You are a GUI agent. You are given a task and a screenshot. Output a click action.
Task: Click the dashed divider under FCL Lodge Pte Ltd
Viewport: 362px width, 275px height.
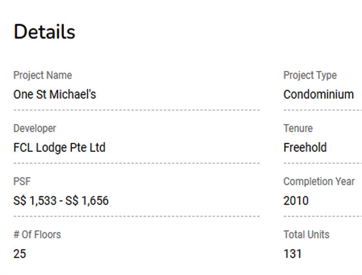pyautogui.click(x=137, y=163)
